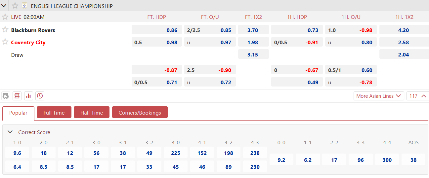Toggle the favorite star beside Coventry City
Screen dimensions: 429x178
pos(5,42)
